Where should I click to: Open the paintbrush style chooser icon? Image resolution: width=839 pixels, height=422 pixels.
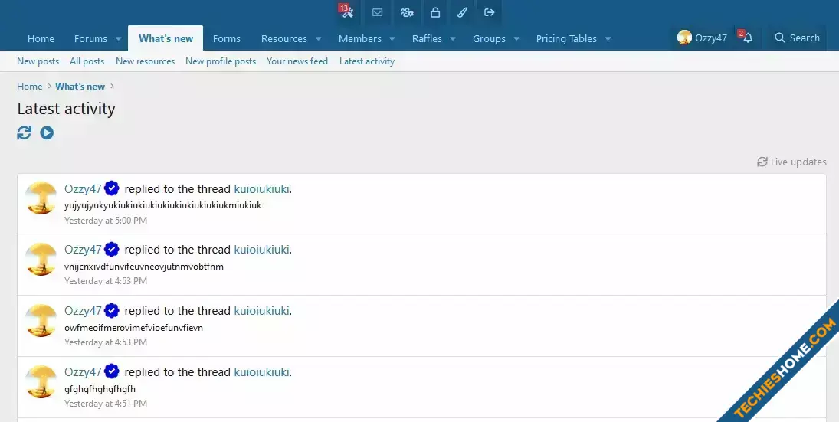point(462,12)
